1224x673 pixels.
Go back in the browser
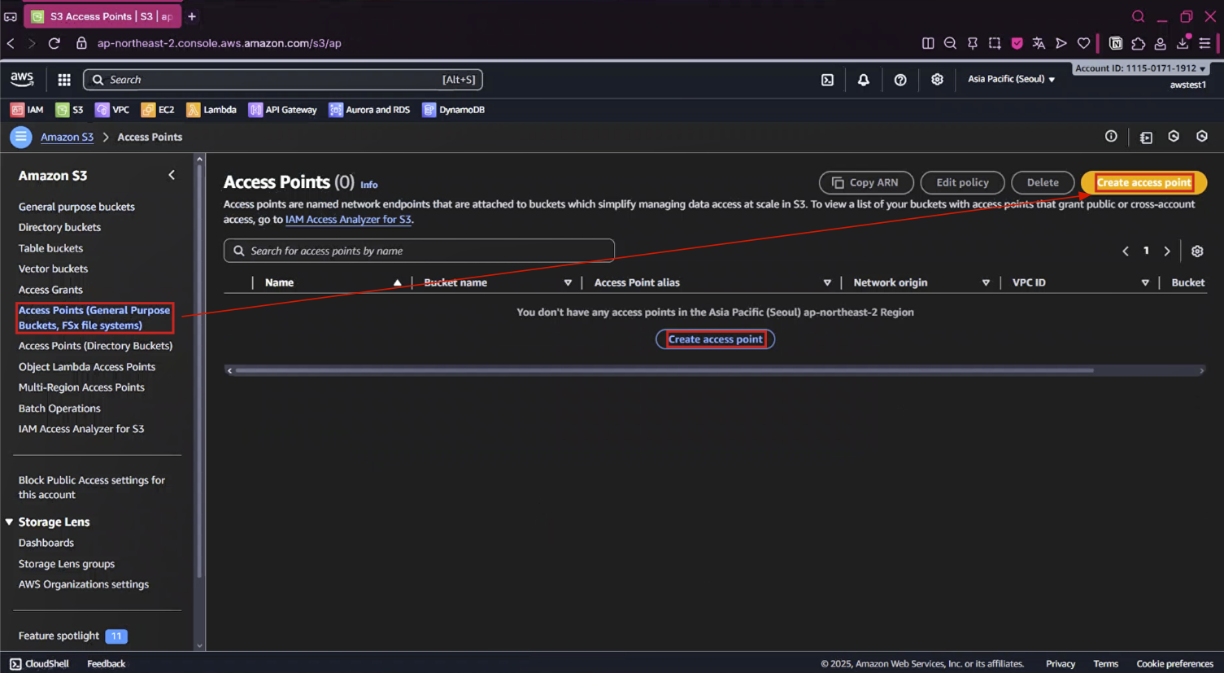coord(11,43)
